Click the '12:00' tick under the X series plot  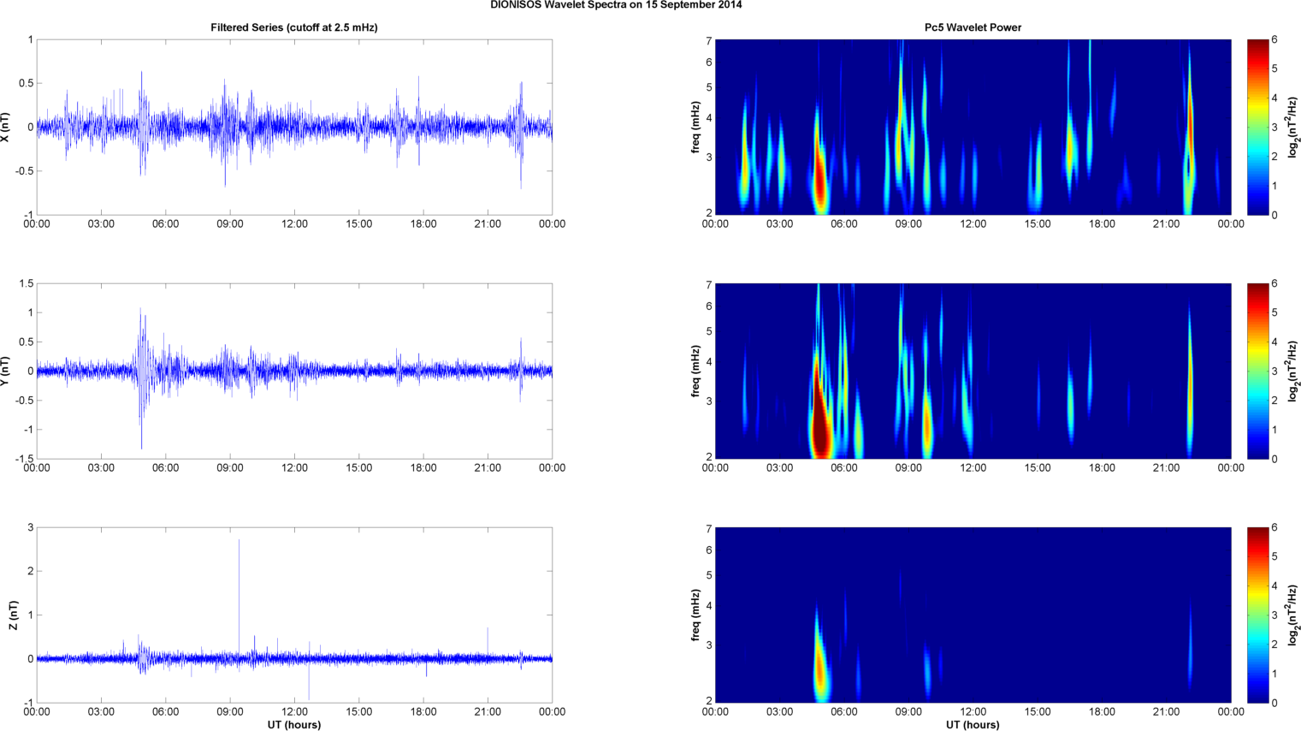point(294,224)
